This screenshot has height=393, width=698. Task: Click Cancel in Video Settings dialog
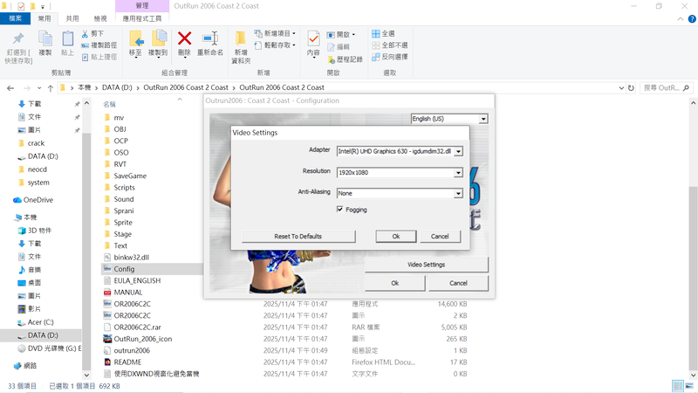coord(440,236)
